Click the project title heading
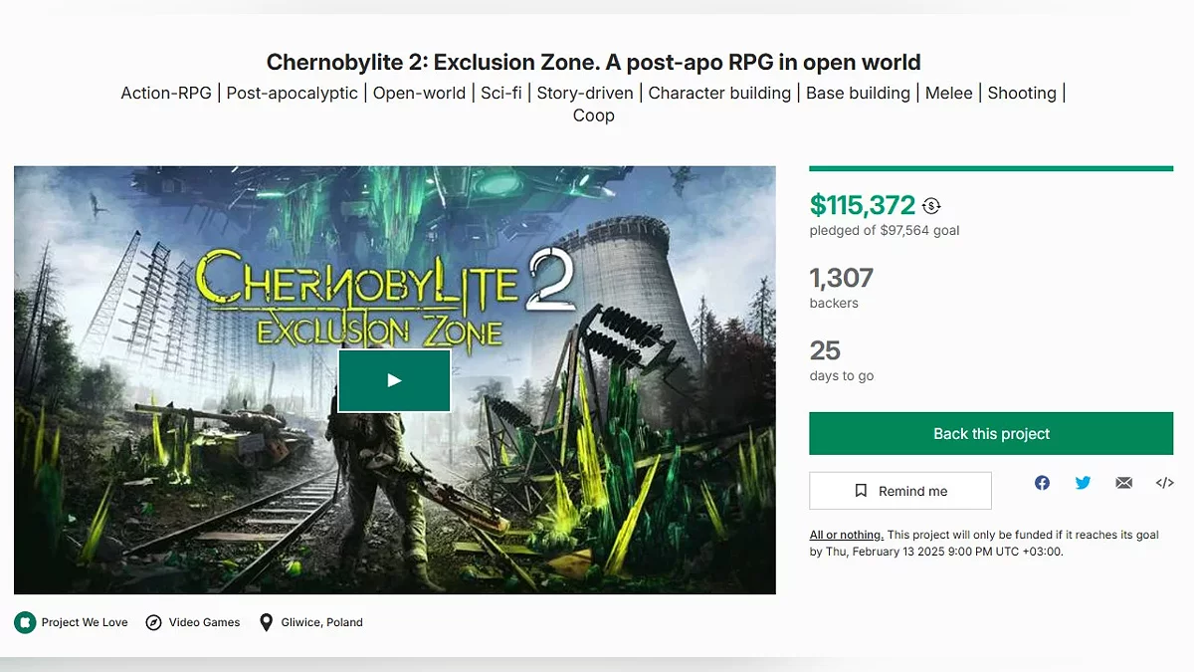 coord(594,63)
